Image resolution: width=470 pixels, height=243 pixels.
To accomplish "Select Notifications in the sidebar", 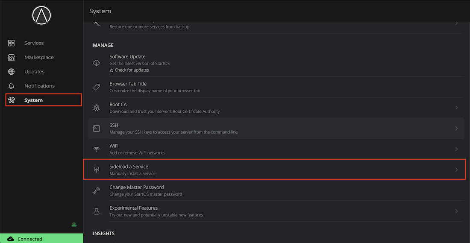I will click(39, 86).
